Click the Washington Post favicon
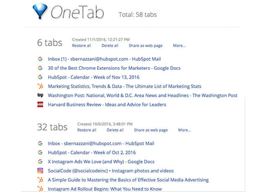Image resolution: width=268 pixels, height=192 pixels. (x=40, y=96)
